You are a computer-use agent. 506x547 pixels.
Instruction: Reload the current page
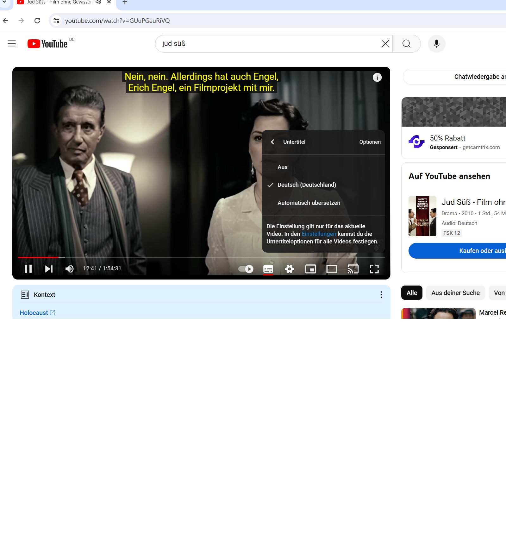coord(37,21)
